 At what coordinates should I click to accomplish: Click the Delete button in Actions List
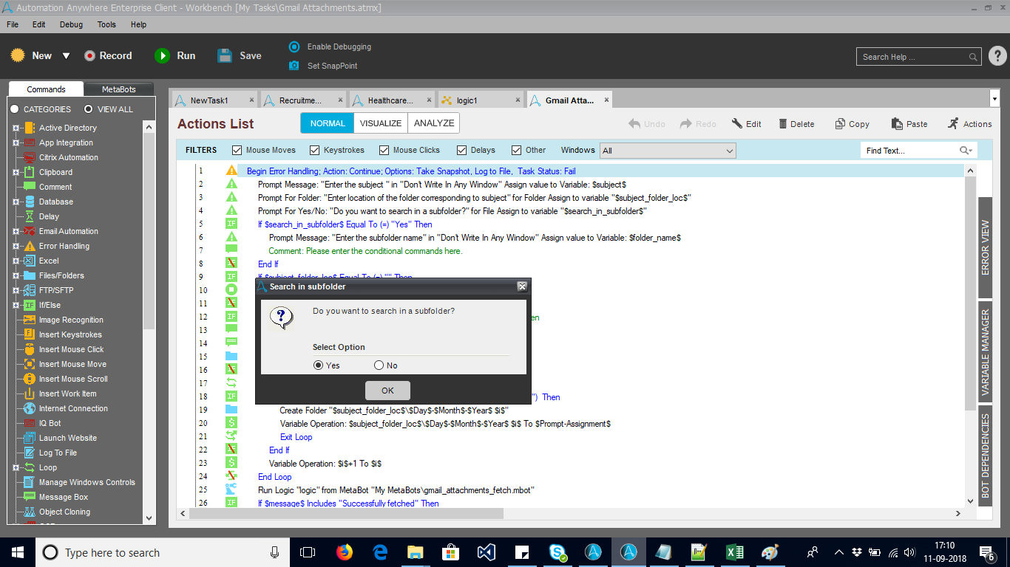[x=795, y=124]
